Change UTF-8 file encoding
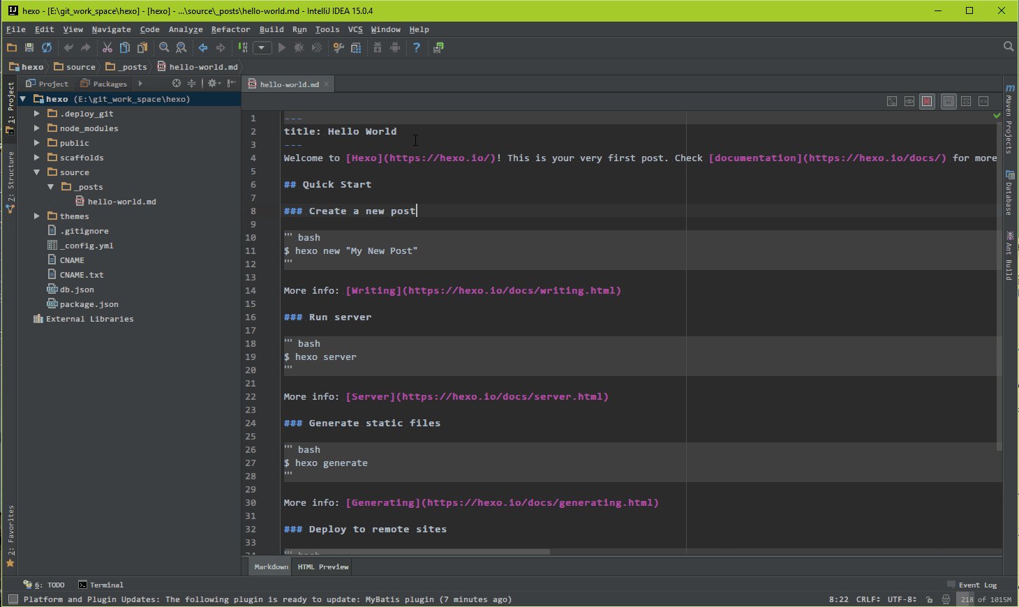Image resolution: width=1019 pixels, height=607 pixels. (x=902, y=599)
